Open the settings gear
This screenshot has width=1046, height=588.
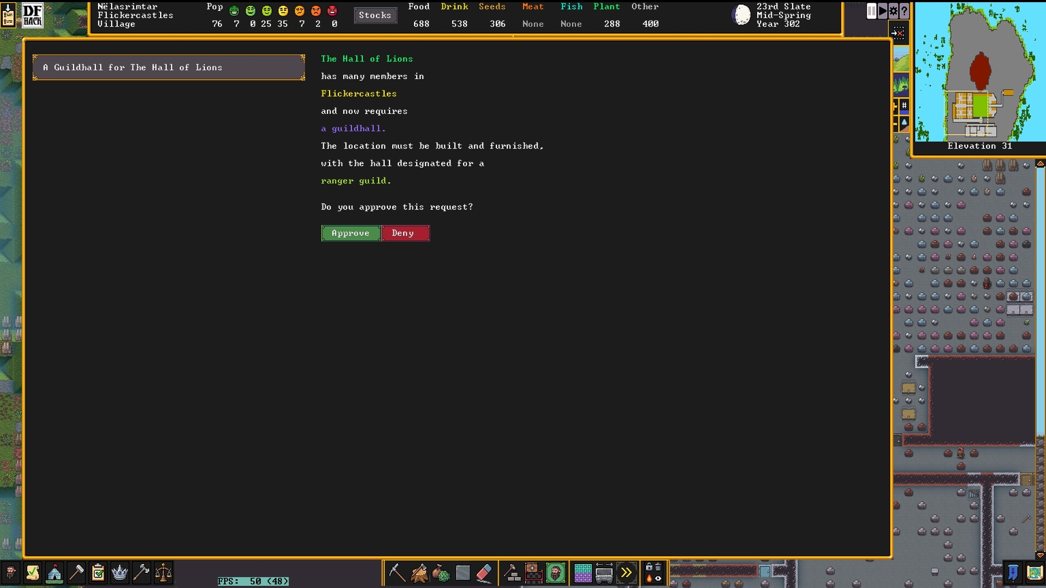[893, 11]
